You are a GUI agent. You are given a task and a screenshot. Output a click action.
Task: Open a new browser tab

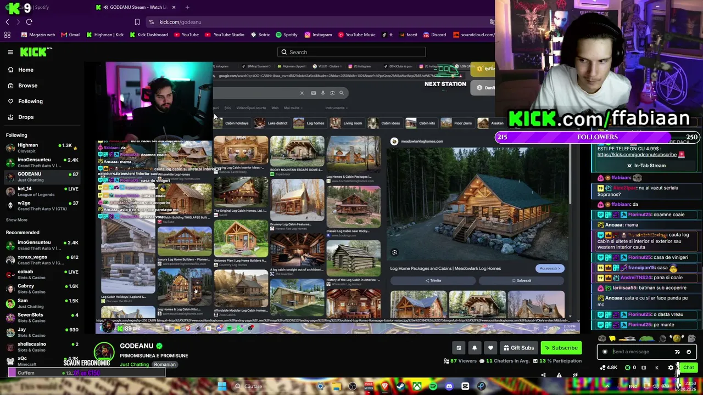point(187,7)
